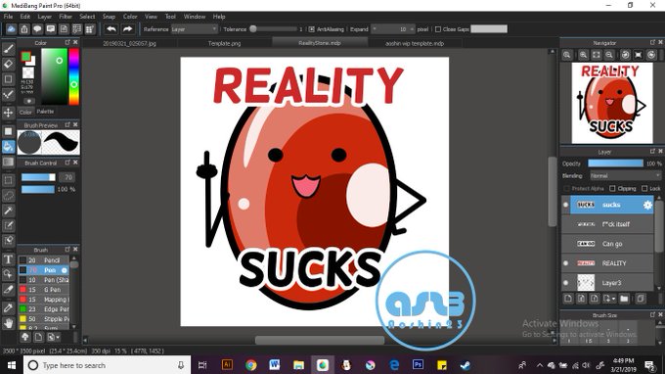Viewport: 665px width, 374px height.
Task: Open the Filter menu
Action: [x=66, y=17]
